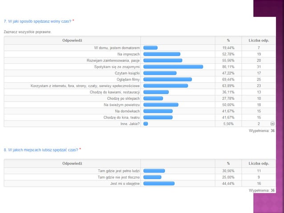Click the small 'Inne. Jakie?' bar
The image size is (284, 213).
pyautogui.click(x=146, y=124)
